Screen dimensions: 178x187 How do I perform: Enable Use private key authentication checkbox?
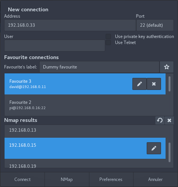pos(108,36)
